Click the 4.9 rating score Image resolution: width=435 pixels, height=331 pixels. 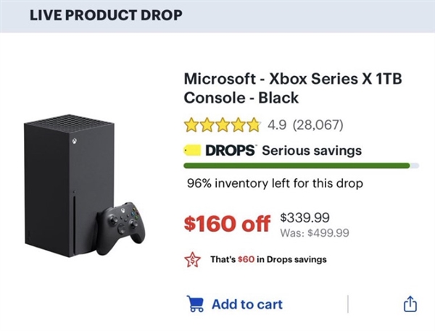point(277,125)
